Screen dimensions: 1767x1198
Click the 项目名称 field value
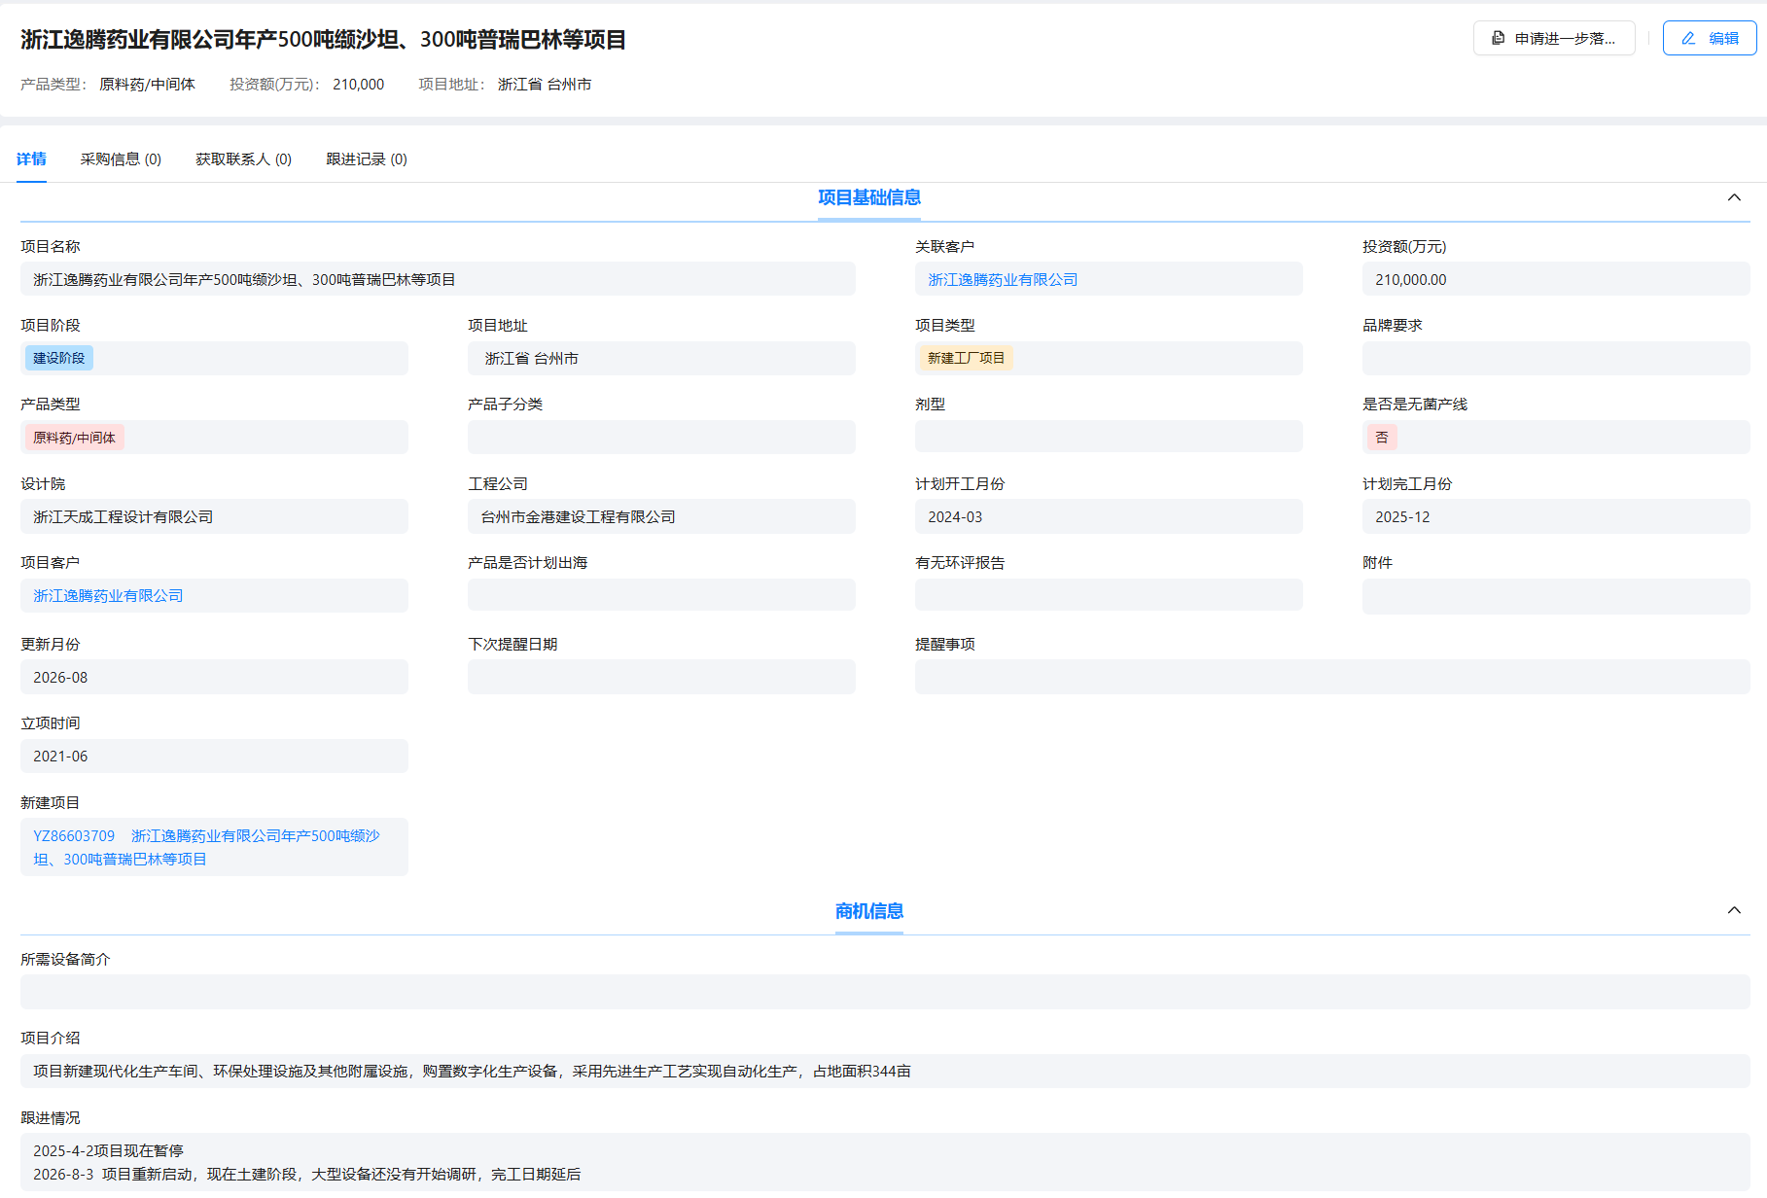[x=438, y=279]
